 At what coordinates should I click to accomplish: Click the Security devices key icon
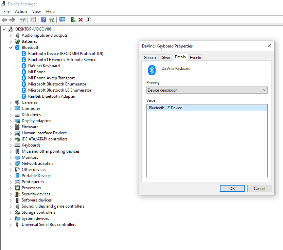pyautogui.click(x=17, y=194)
